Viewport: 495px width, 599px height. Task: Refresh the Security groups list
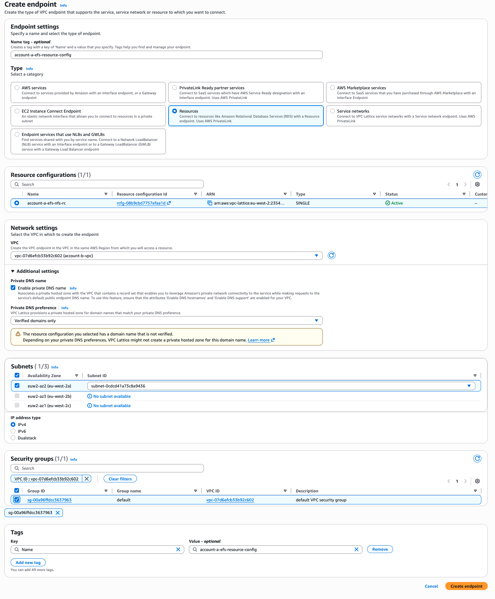pos(477,458)
